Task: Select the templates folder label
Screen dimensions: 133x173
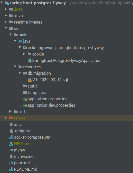Action: click(37, 93)
